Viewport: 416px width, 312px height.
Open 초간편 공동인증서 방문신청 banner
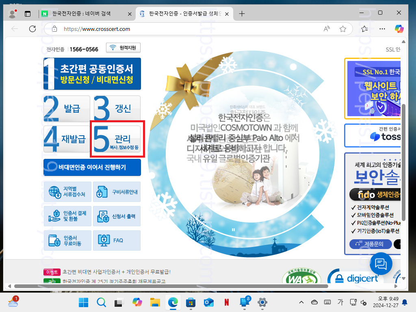point(92,74)
